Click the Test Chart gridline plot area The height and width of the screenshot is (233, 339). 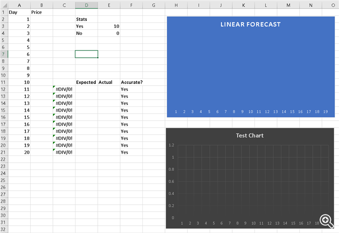coord(253,182)
